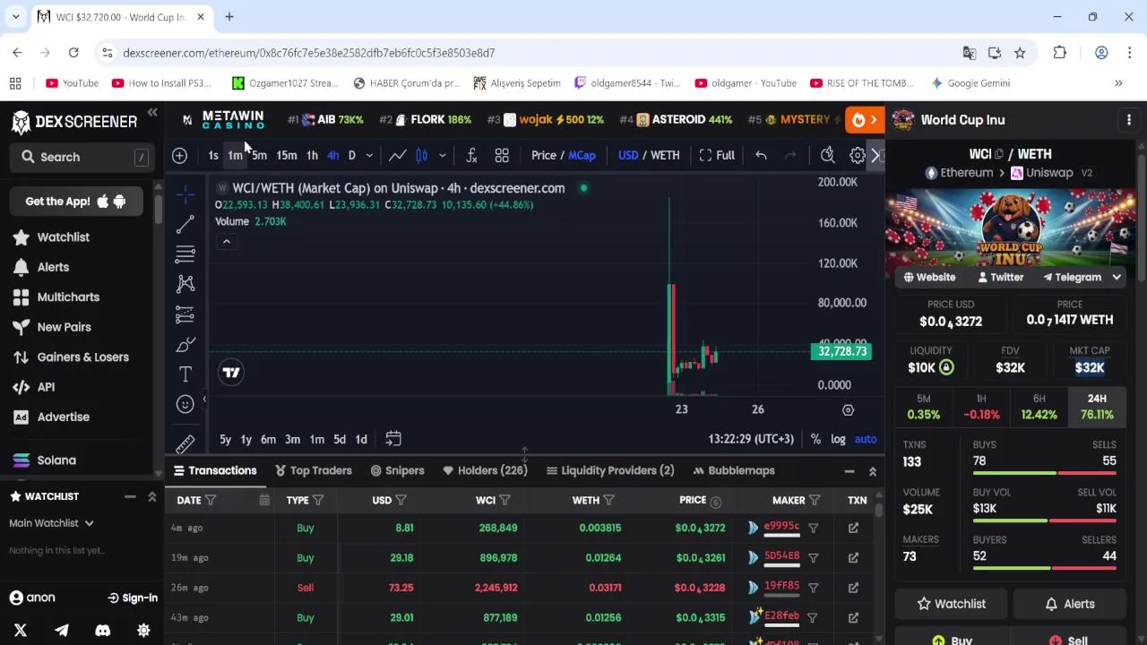1147x645 pixels.
Task: Open the Discord icon in sidebar footer
Action: (103, 631)
